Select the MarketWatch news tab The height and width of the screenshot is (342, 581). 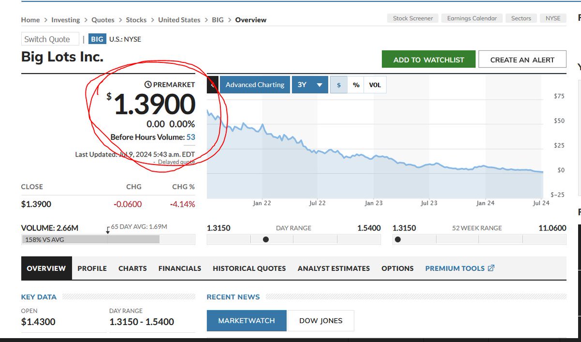point(246,321)
